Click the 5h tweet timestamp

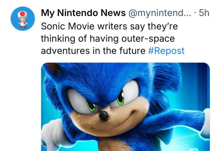pos(204,13)
